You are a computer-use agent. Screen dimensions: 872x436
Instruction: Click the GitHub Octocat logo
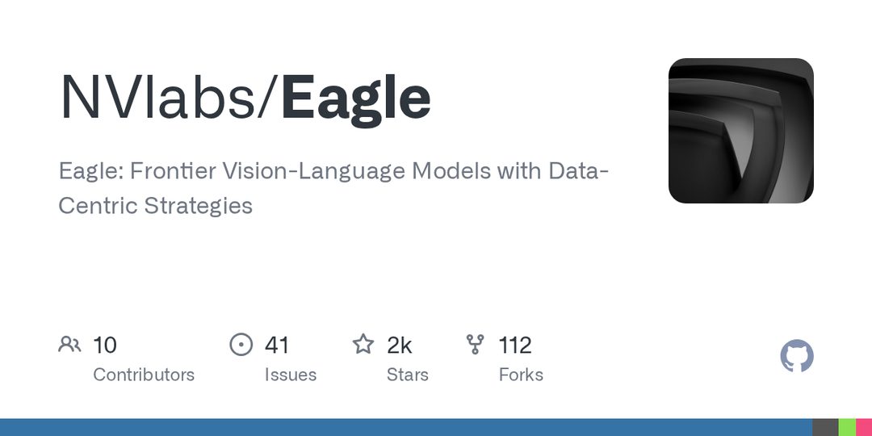tap(796, 356)
